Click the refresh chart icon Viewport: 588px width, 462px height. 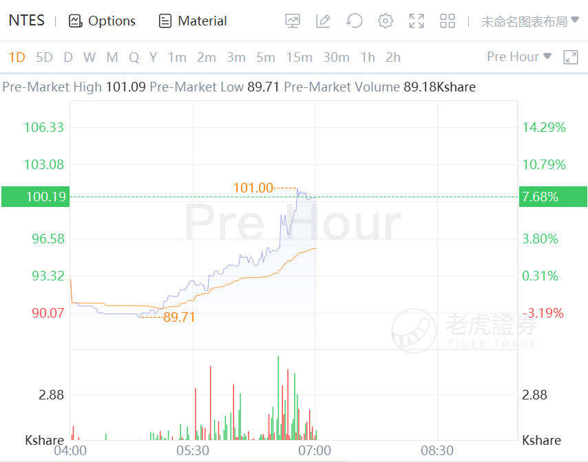pyautogui.click(x=354, y=21)
